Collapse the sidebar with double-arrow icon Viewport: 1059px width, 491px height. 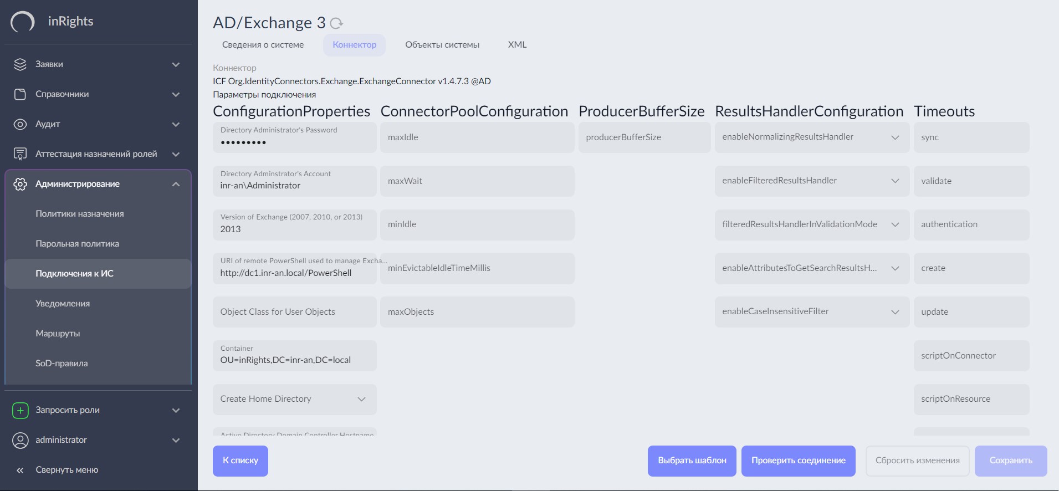(x=20, y=470)
